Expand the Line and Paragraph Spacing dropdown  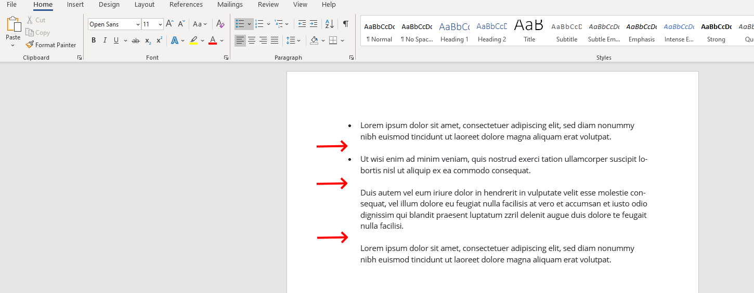[x=298, y=40]
